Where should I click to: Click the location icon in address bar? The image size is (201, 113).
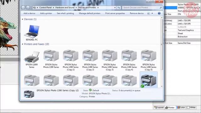tap(35, 8)
